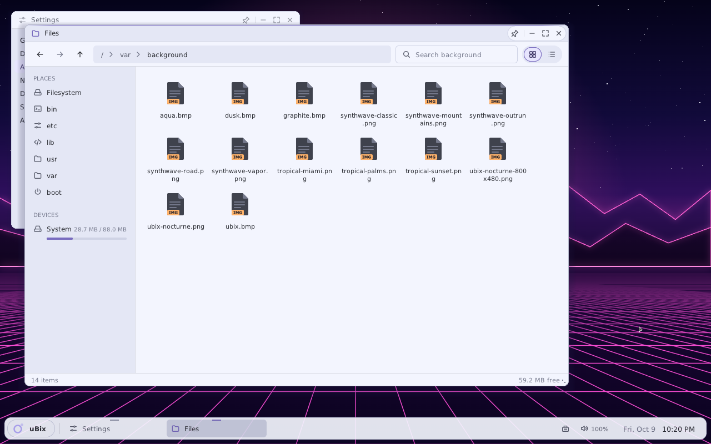Click the Files taskbar entry
This screenshot has width=711, height=444.
tap(217, 428)
